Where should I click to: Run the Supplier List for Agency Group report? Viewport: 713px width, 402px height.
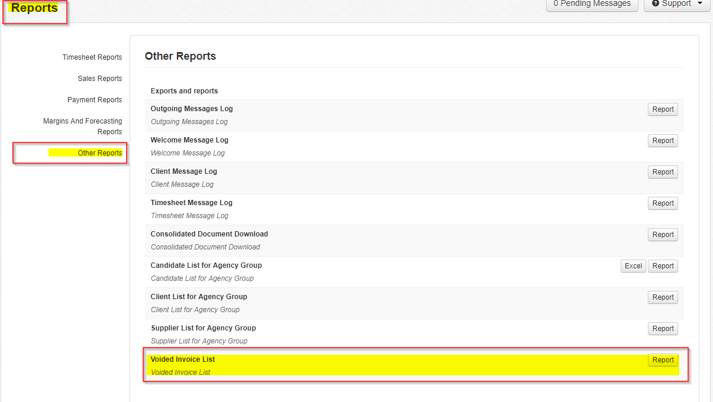click(663, 329)
